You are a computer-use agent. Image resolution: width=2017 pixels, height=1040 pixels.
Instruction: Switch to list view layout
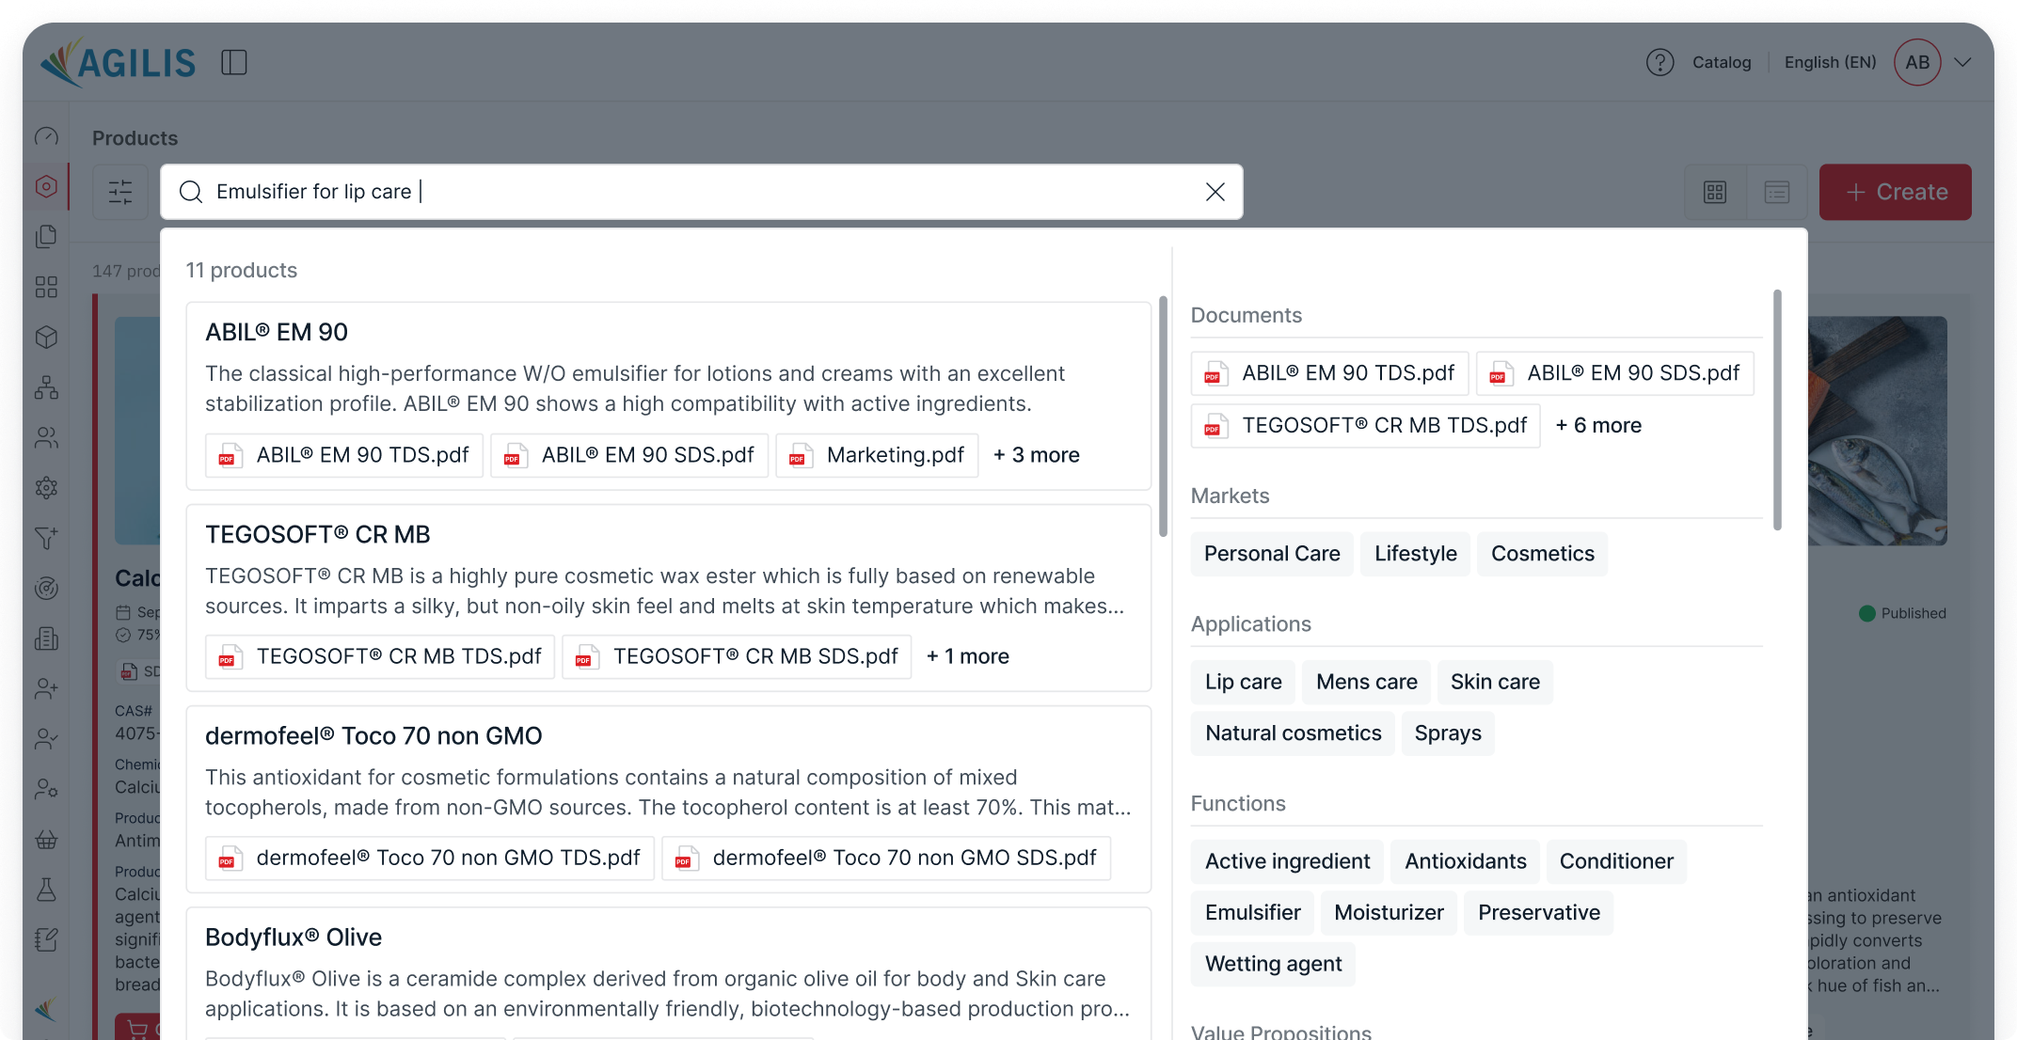[x=1776, y=192]
